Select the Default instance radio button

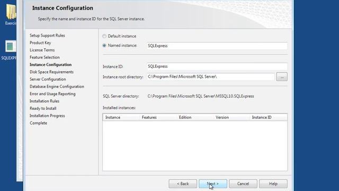click(x=104, y=36)
